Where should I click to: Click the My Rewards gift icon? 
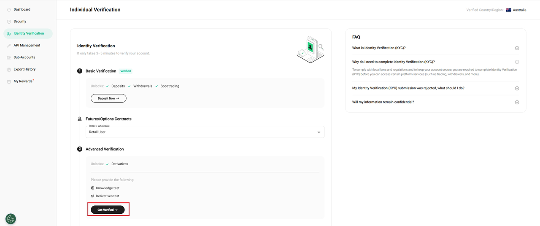click(9, 82)
